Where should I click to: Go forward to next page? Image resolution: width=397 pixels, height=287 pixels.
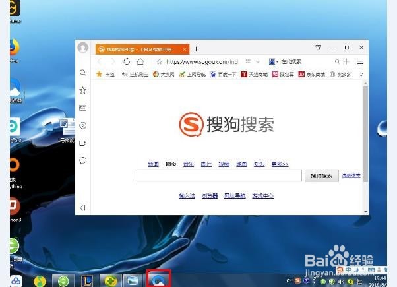(x=113, y=61)
